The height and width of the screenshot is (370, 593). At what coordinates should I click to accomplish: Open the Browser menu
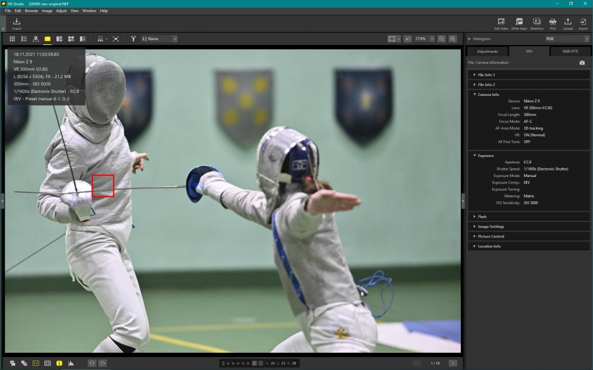pyautogui.click(x=31, y=11)
